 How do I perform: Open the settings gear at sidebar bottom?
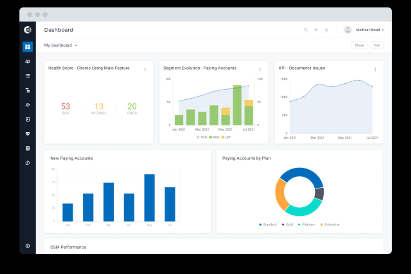(27, 246)
